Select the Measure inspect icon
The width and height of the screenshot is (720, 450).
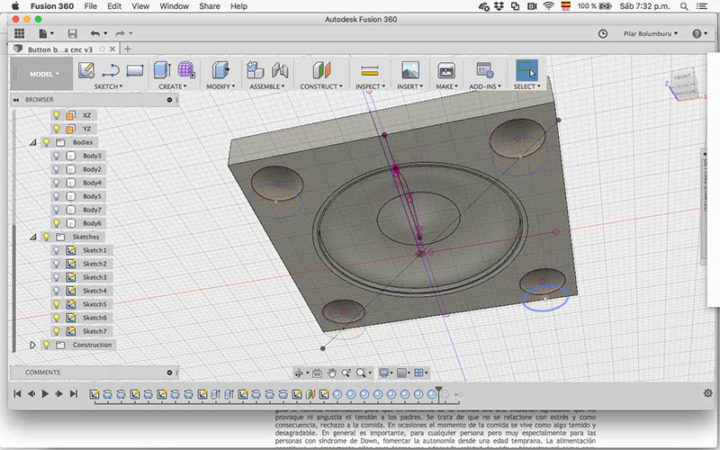point(370,71)
